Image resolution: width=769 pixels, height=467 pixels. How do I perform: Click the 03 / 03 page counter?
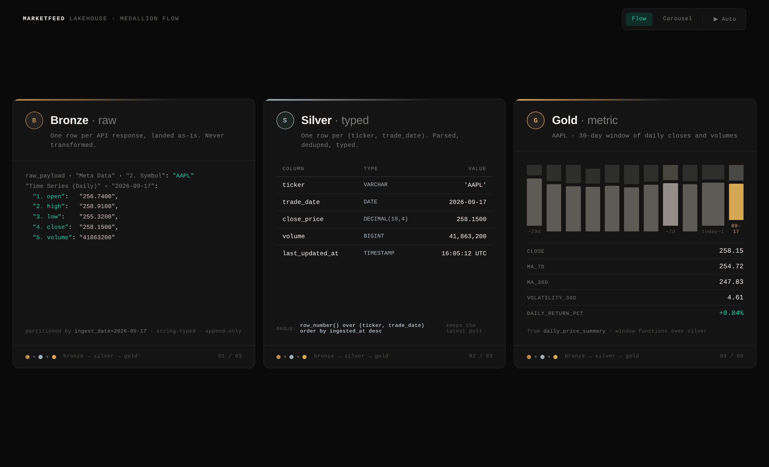pos(731,356)
